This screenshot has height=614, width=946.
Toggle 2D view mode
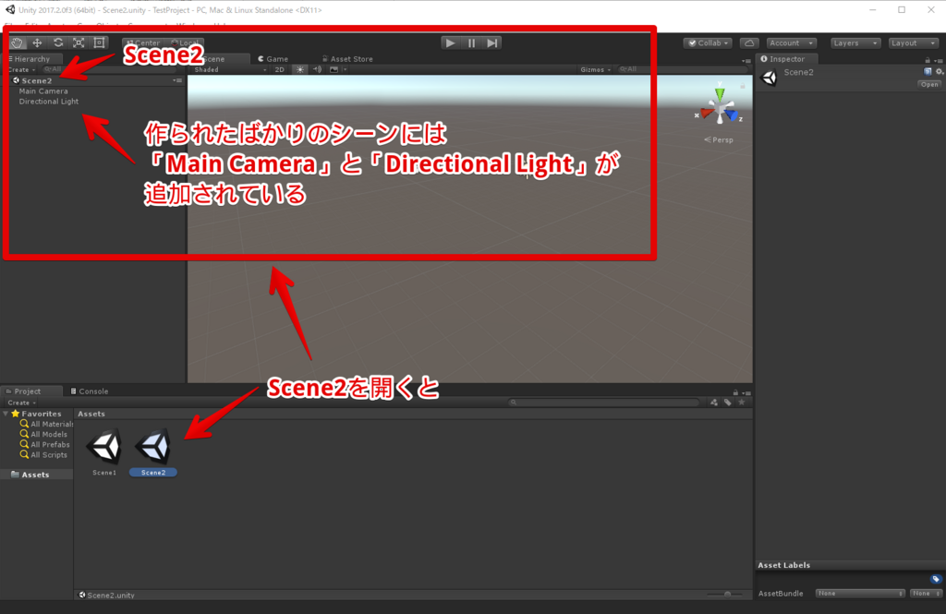(x=279, y=69)
